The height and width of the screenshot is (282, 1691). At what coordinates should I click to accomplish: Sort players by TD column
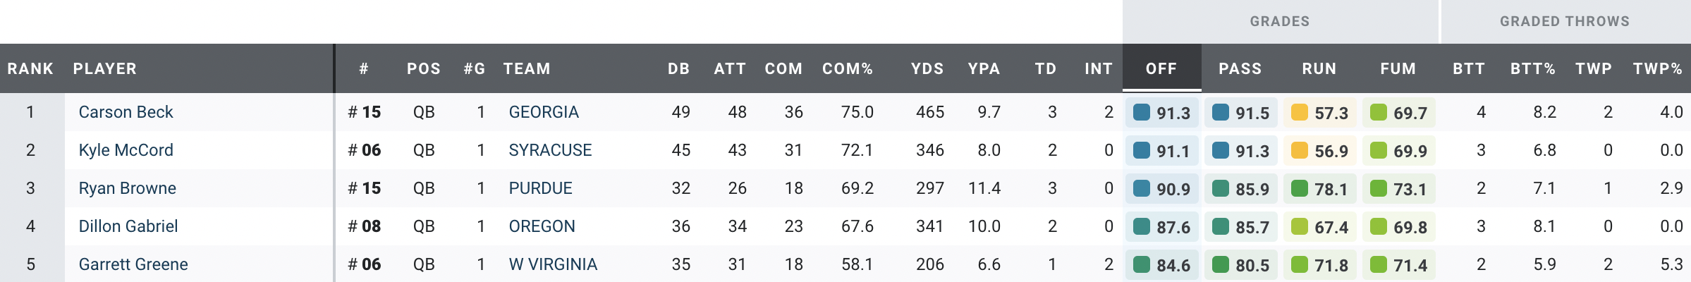pos(1045,68)
